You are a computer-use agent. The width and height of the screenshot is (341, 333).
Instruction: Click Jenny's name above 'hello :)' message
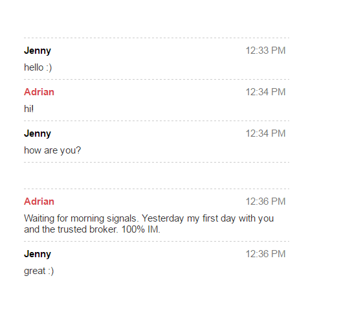point(38,51)
